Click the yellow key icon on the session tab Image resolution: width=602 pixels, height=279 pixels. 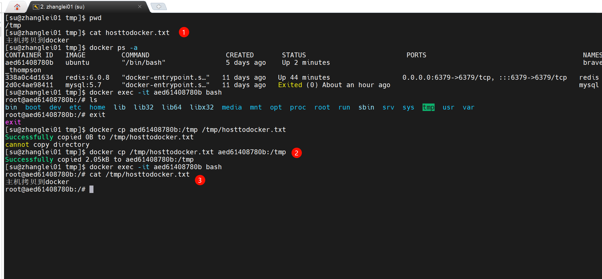[x=36, y=6]
